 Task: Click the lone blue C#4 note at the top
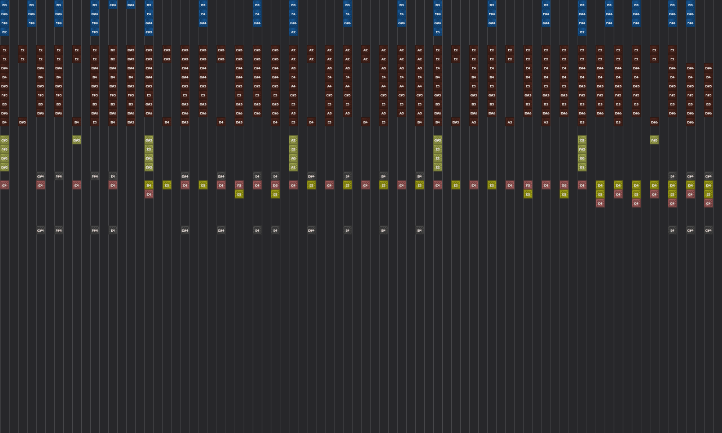[112, 5]
